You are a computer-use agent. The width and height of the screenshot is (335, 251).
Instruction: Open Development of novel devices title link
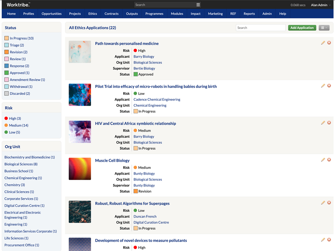[x=141, y=241]
